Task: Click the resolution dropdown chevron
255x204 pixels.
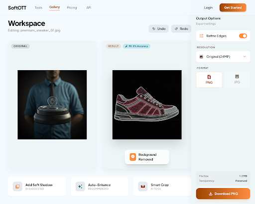Action: (245, 57)
